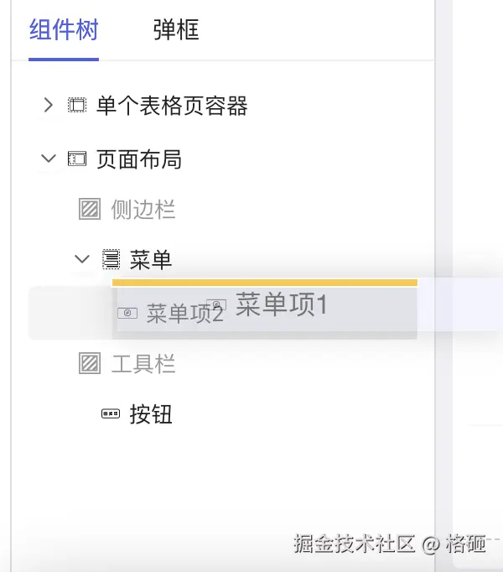This screenshot has height=572, width=503.
Task: Switch to the 组件树 tab
Action: 64,31
